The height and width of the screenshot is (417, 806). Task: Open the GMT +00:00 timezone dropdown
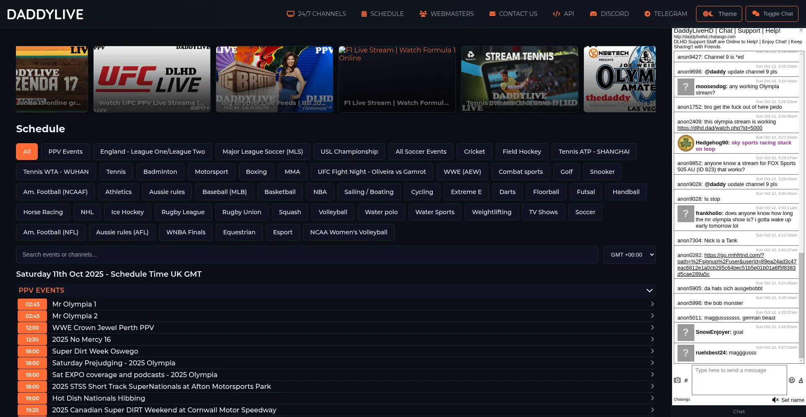[x=629, y=254]
